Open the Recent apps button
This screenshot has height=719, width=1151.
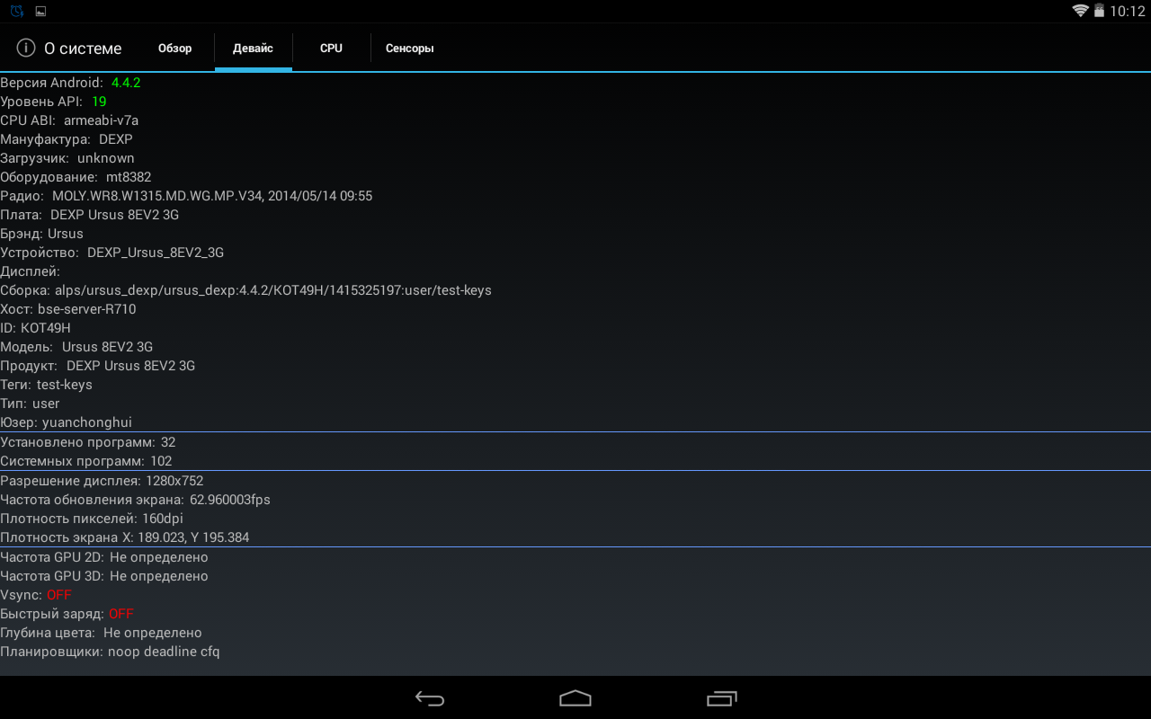(x=721, y=698)
